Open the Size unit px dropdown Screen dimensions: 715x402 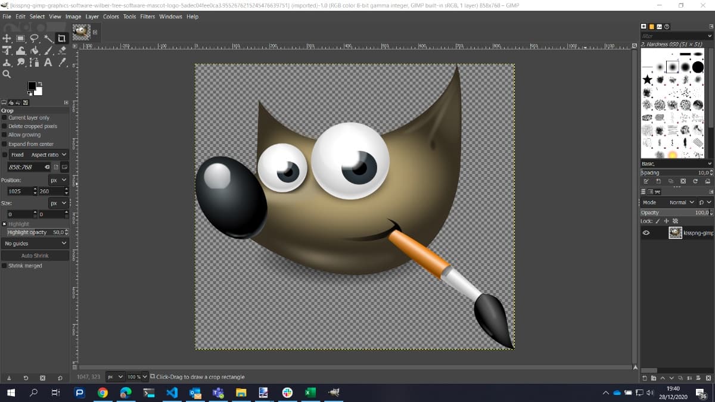(x=58, y=203)
